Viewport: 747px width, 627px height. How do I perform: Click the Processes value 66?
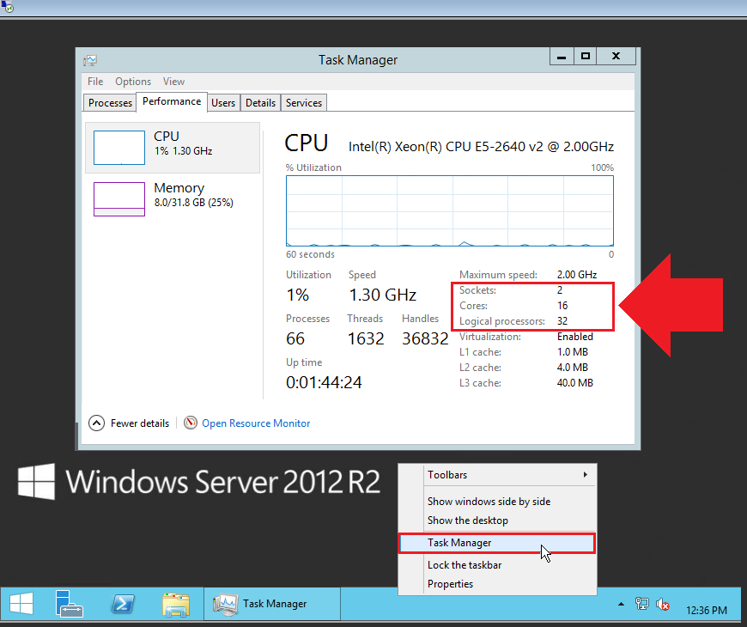tap(295, 338)
